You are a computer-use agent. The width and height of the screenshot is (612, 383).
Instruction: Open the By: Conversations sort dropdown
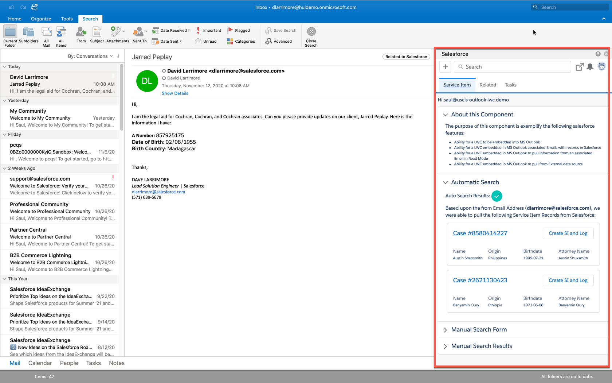coord(90,56)
